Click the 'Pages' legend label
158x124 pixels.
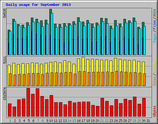tap(154, 38)
